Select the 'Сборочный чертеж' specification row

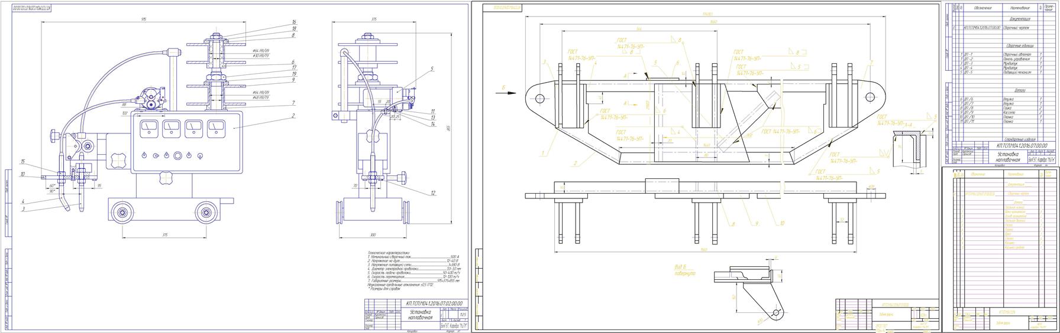[x=1016, y=28]
